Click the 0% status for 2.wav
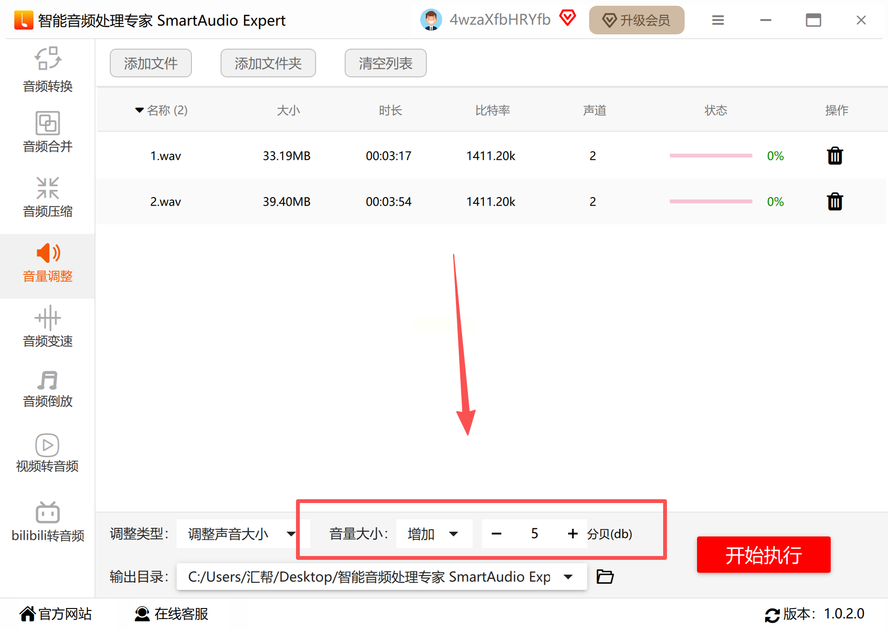Image resolution: width=888 pixels, height=630 pixels. click(x=775, y=202)
